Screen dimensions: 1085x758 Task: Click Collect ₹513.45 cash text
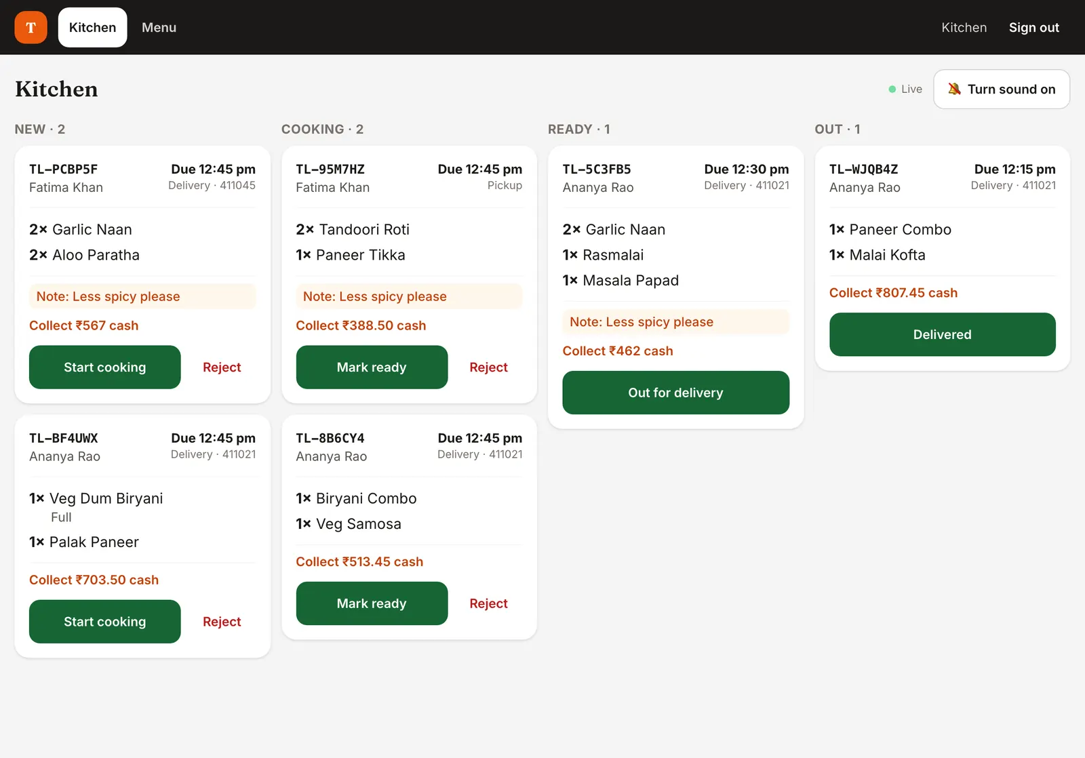coord(359,561)
